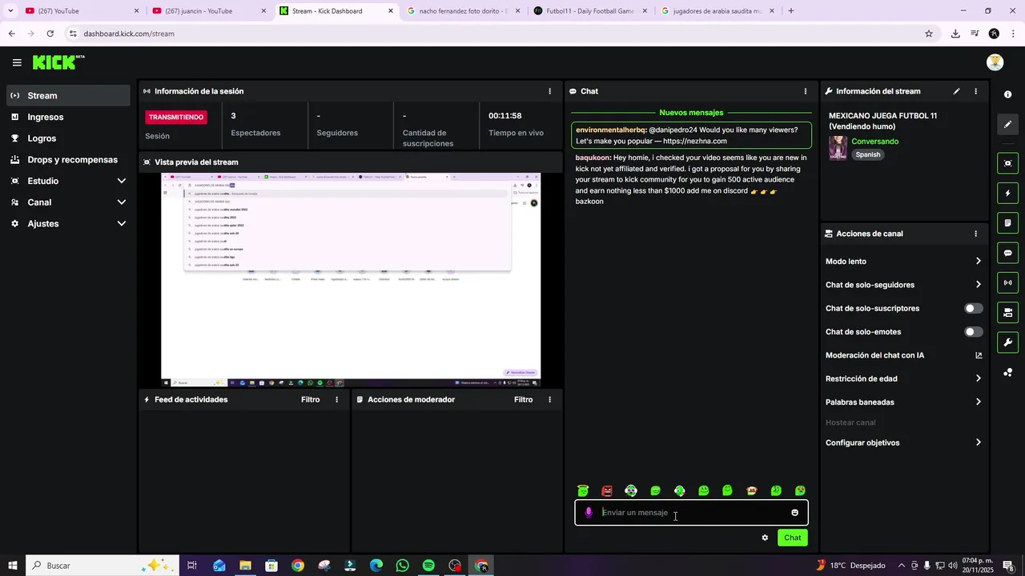Click Filtro in Acciones de moderador
This screenshot has width=1025, height=576.
524,399
